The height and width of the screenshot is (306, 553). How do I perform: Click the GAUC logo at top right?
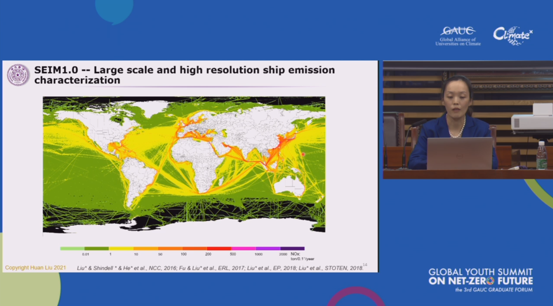(458, 36)
